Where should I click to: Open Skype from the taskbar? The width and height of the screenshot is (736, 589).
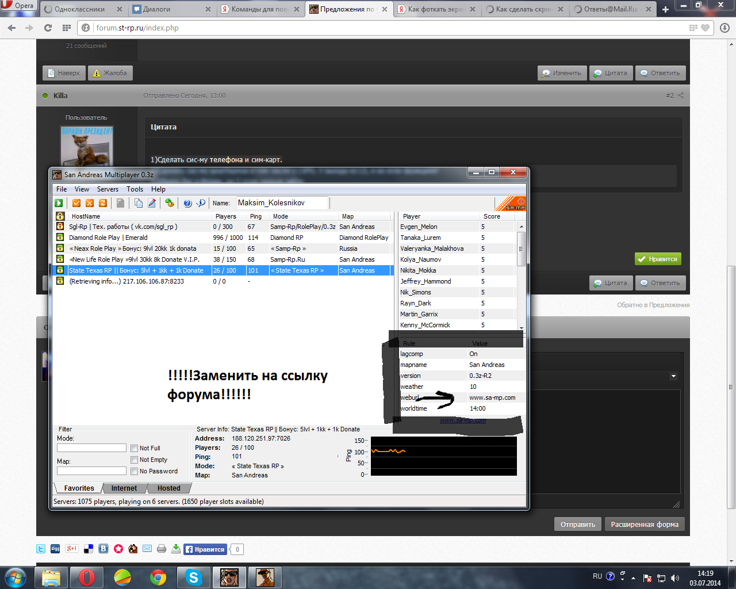pyautogui.click(x=194, y=577)
